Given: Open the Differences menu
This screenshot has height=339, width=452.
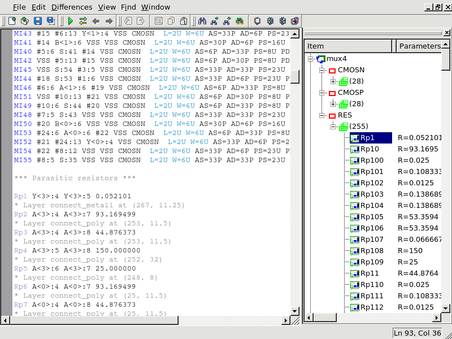Looking at the screenshot, I should pos(71,7).
